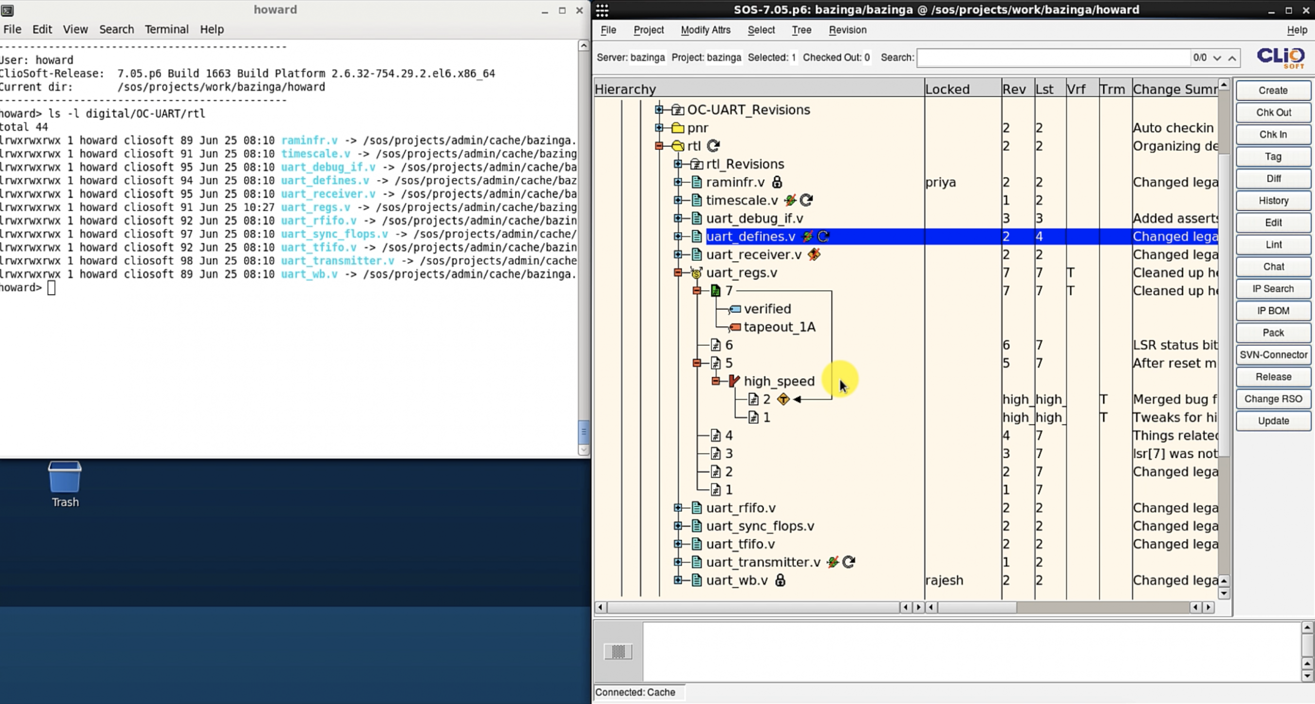This screenshot has width=1315, height=704.
Task: Click the red tapeout_1A tag icon
Action: click(735, 327)
